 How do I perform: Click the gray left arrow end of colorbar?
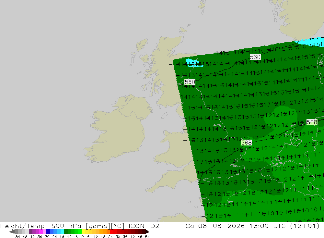[12, 232]
